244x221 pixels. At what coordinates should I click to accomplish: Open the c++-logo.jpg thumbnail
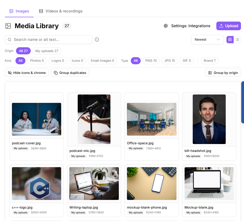37,183
